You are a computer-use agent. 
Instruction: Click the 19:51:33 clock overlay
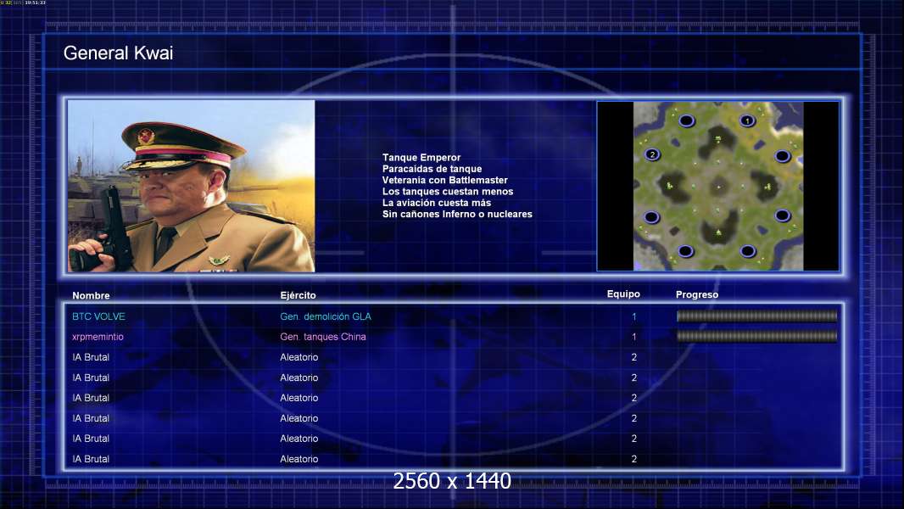coord(35,3)
